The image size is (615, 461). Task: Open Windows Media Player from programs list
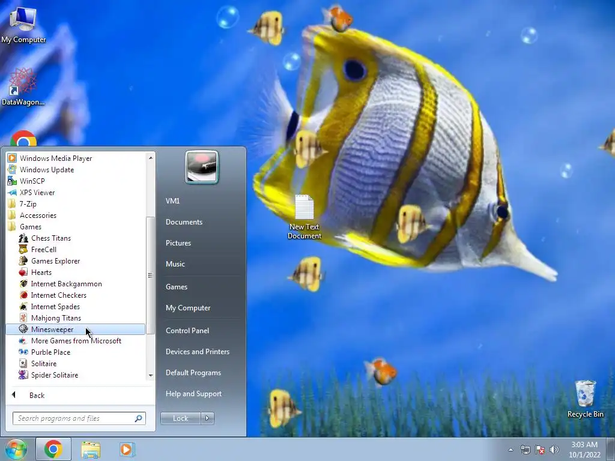click(76, 158)
